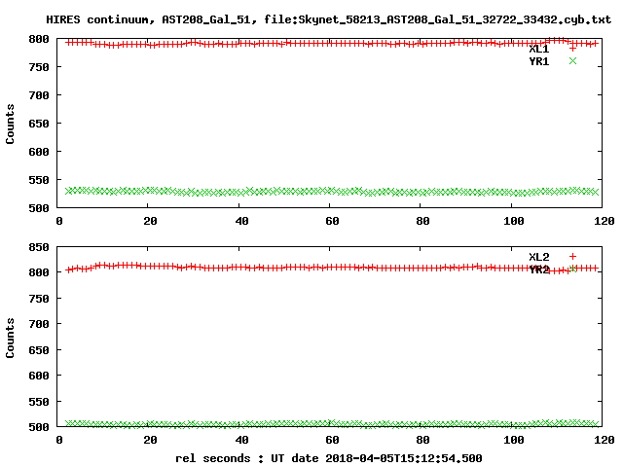Select the XL1 legend label
This screenshot has width=623, height=467.
pyautogui.click(x=538, y=50)
